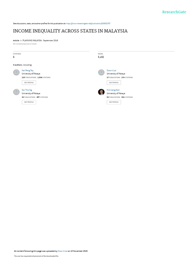Click See Profile under Siow-li Lai
Screen dimensions: 196x262
(114, 83)
